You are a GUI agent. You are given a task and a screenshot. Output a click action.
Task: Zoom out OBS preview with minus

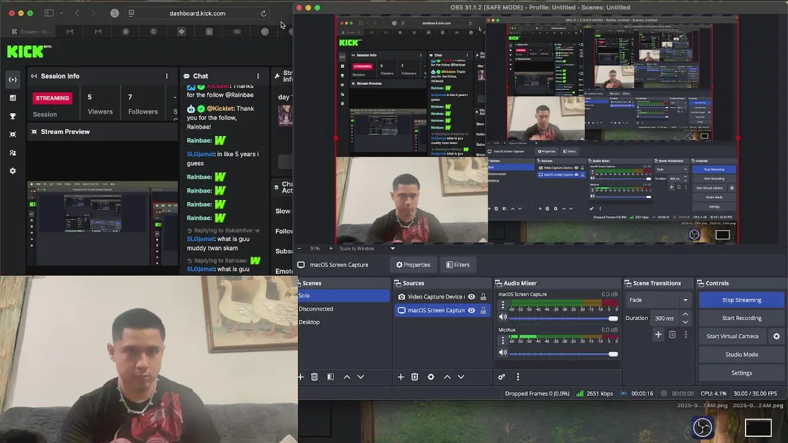coord(300,249)
